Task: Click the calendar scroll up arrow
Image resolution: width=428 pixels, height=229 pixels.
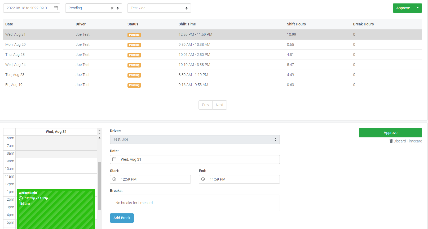Action: pyautogui.click(x=100, y=138)
